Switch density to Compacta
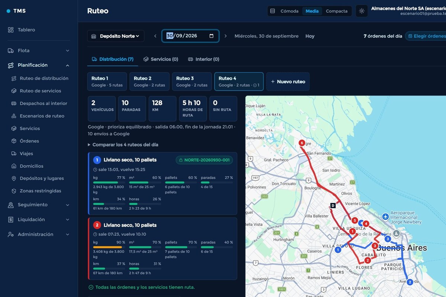 (x=337, y=11)
